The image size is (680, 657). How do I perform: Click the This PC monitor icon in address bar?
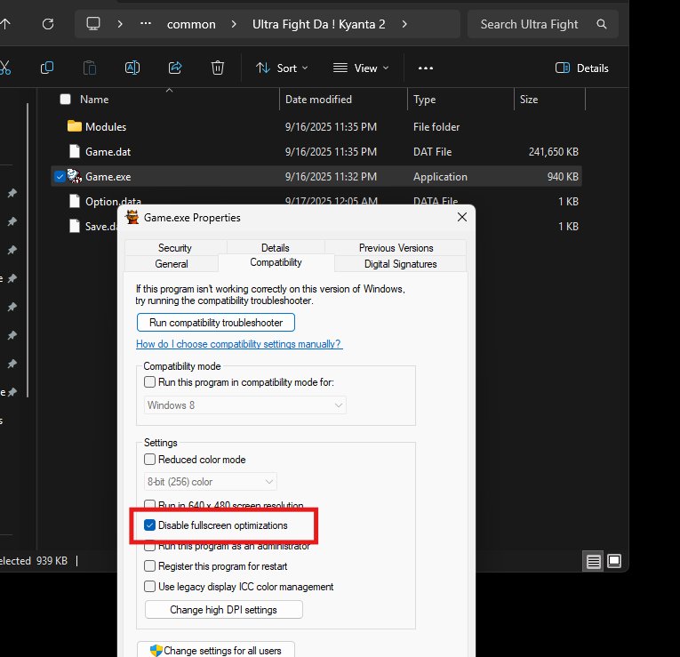point(92,23)
